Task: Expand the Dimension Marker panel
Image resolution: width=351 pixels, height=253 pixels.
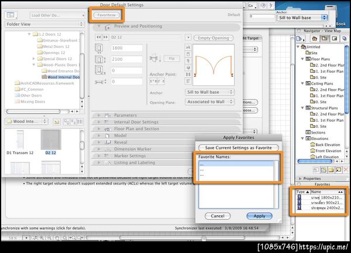Action: click(x=99, y=149)
